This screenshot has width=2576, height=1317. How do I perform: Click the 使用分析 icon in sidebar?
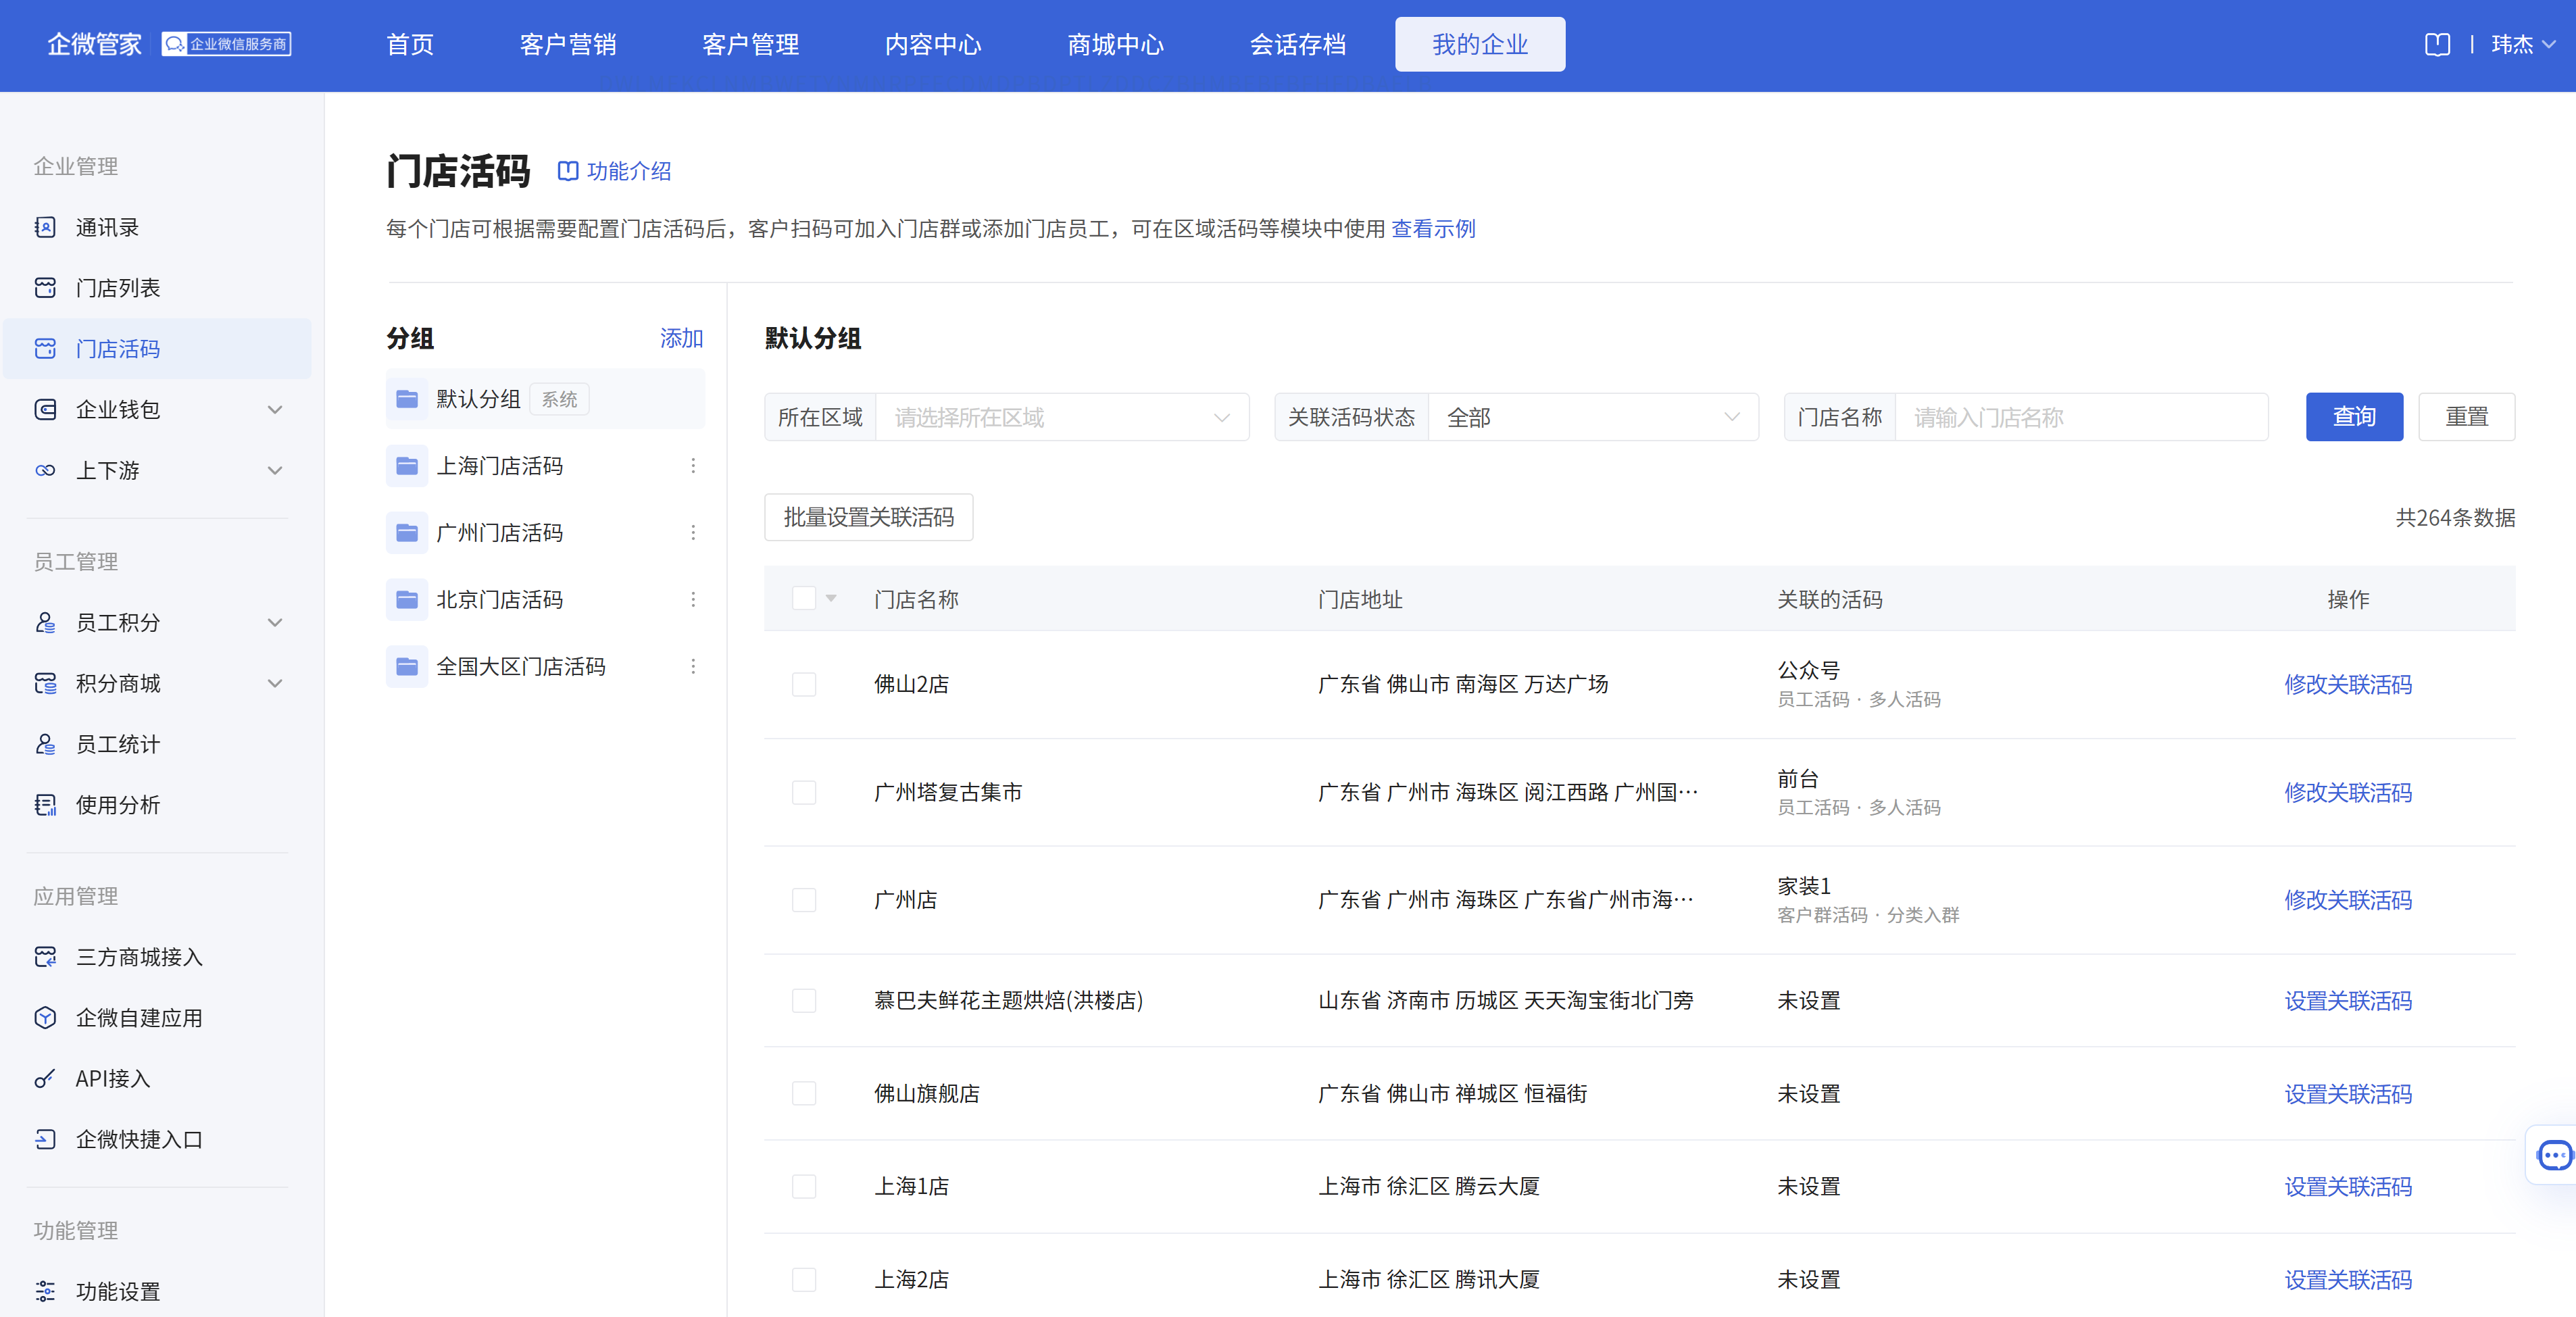tap(45, 805)
